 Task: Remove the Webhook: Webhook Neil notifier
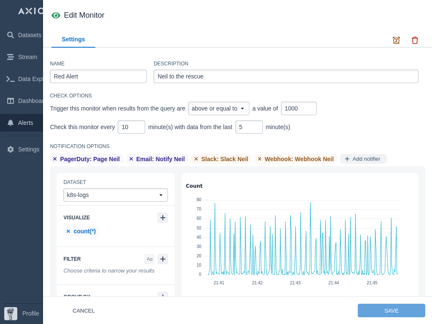(259, 159)
